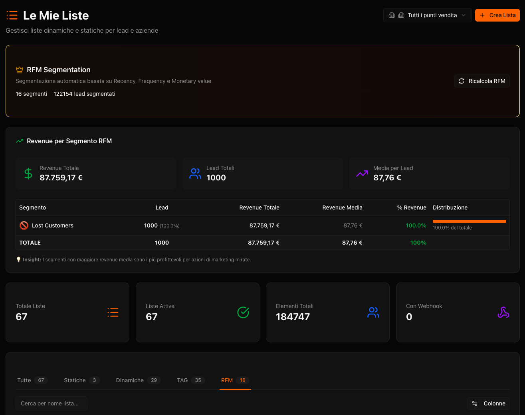Click the crown icon next to RFM Segmentation
Viewport: 525px width, 415px height.
19,70
